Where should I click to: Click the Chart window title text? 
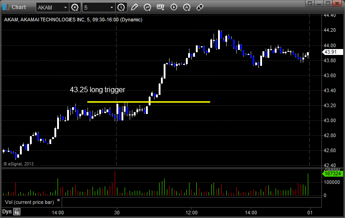point(19,7)
